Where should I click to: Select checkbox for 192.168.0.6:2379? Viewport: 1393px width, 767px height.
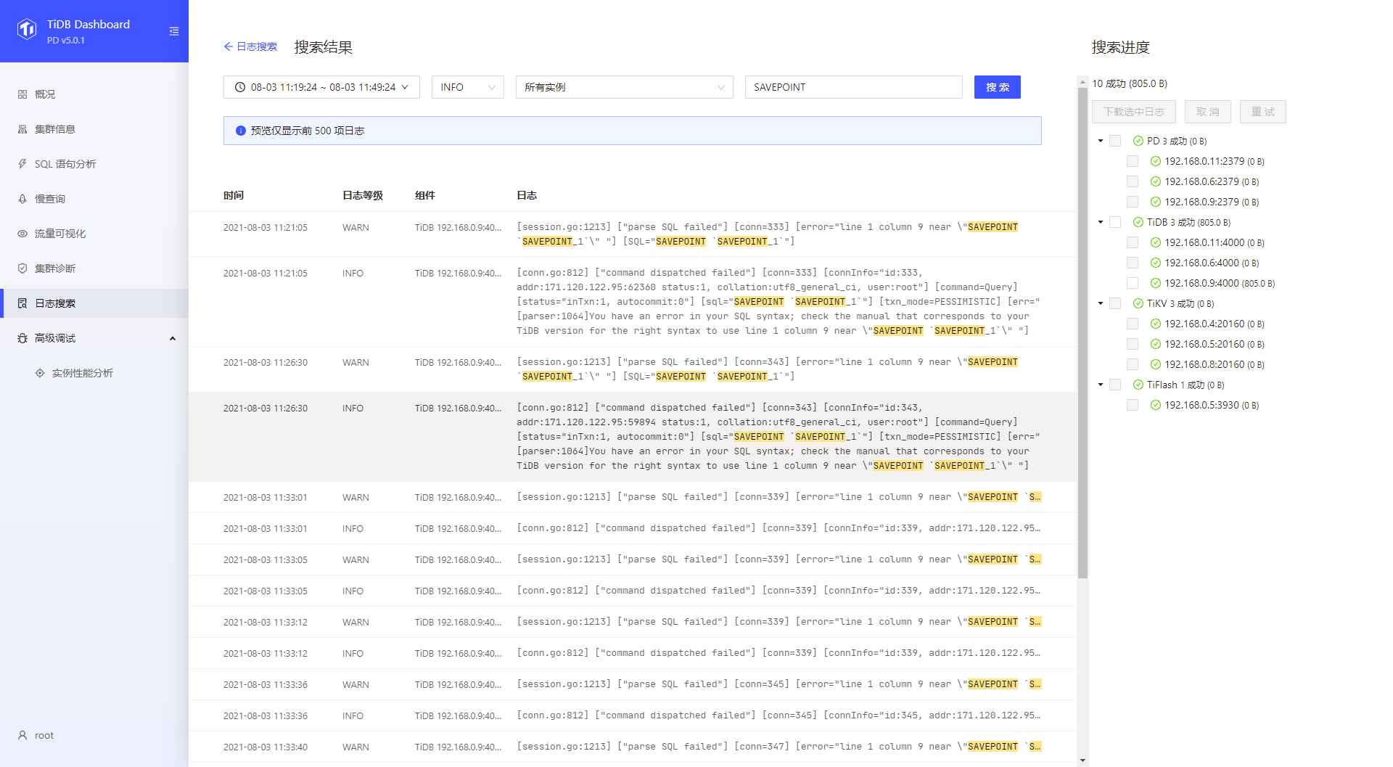1133,181
